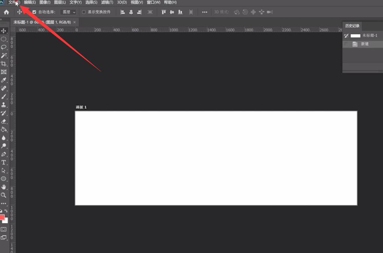Close the 未标题-1 document tab
Image resolution: width=383 pixels, height=253 pixels.
[74, 22]
